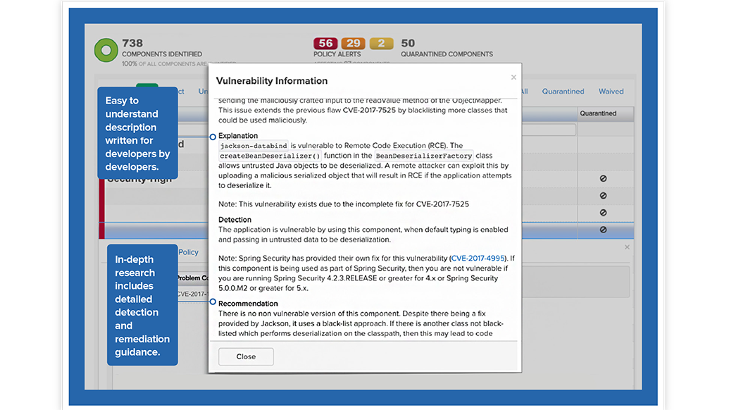Click the Close button in dialog

click(x=246, y=356)
